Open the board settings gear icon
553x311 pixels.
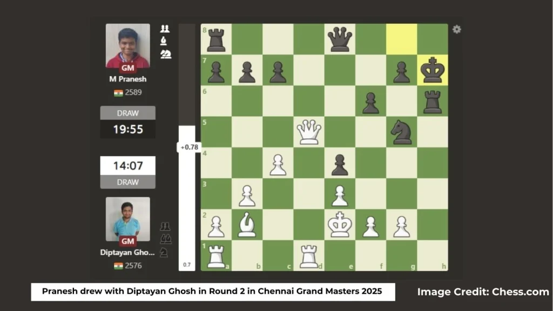(456, 30)
